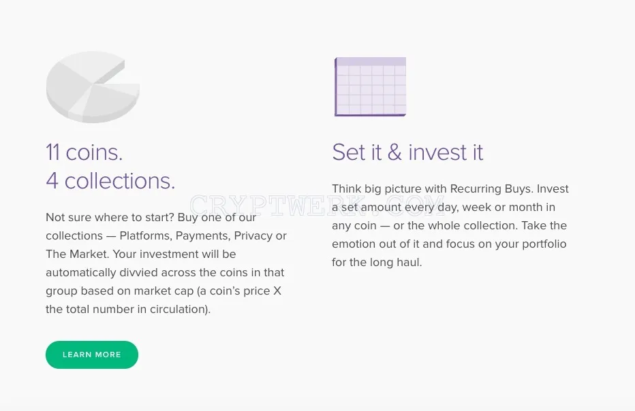The image size is (635, 411).
Task: Click "The Market" text in left paragraph
Action: (77, 254)
